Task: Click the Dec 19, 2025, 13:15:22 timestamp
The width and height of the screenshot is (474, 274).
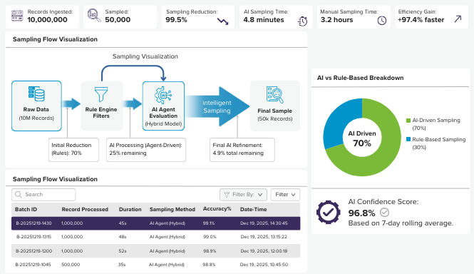Action: point(264,237)
